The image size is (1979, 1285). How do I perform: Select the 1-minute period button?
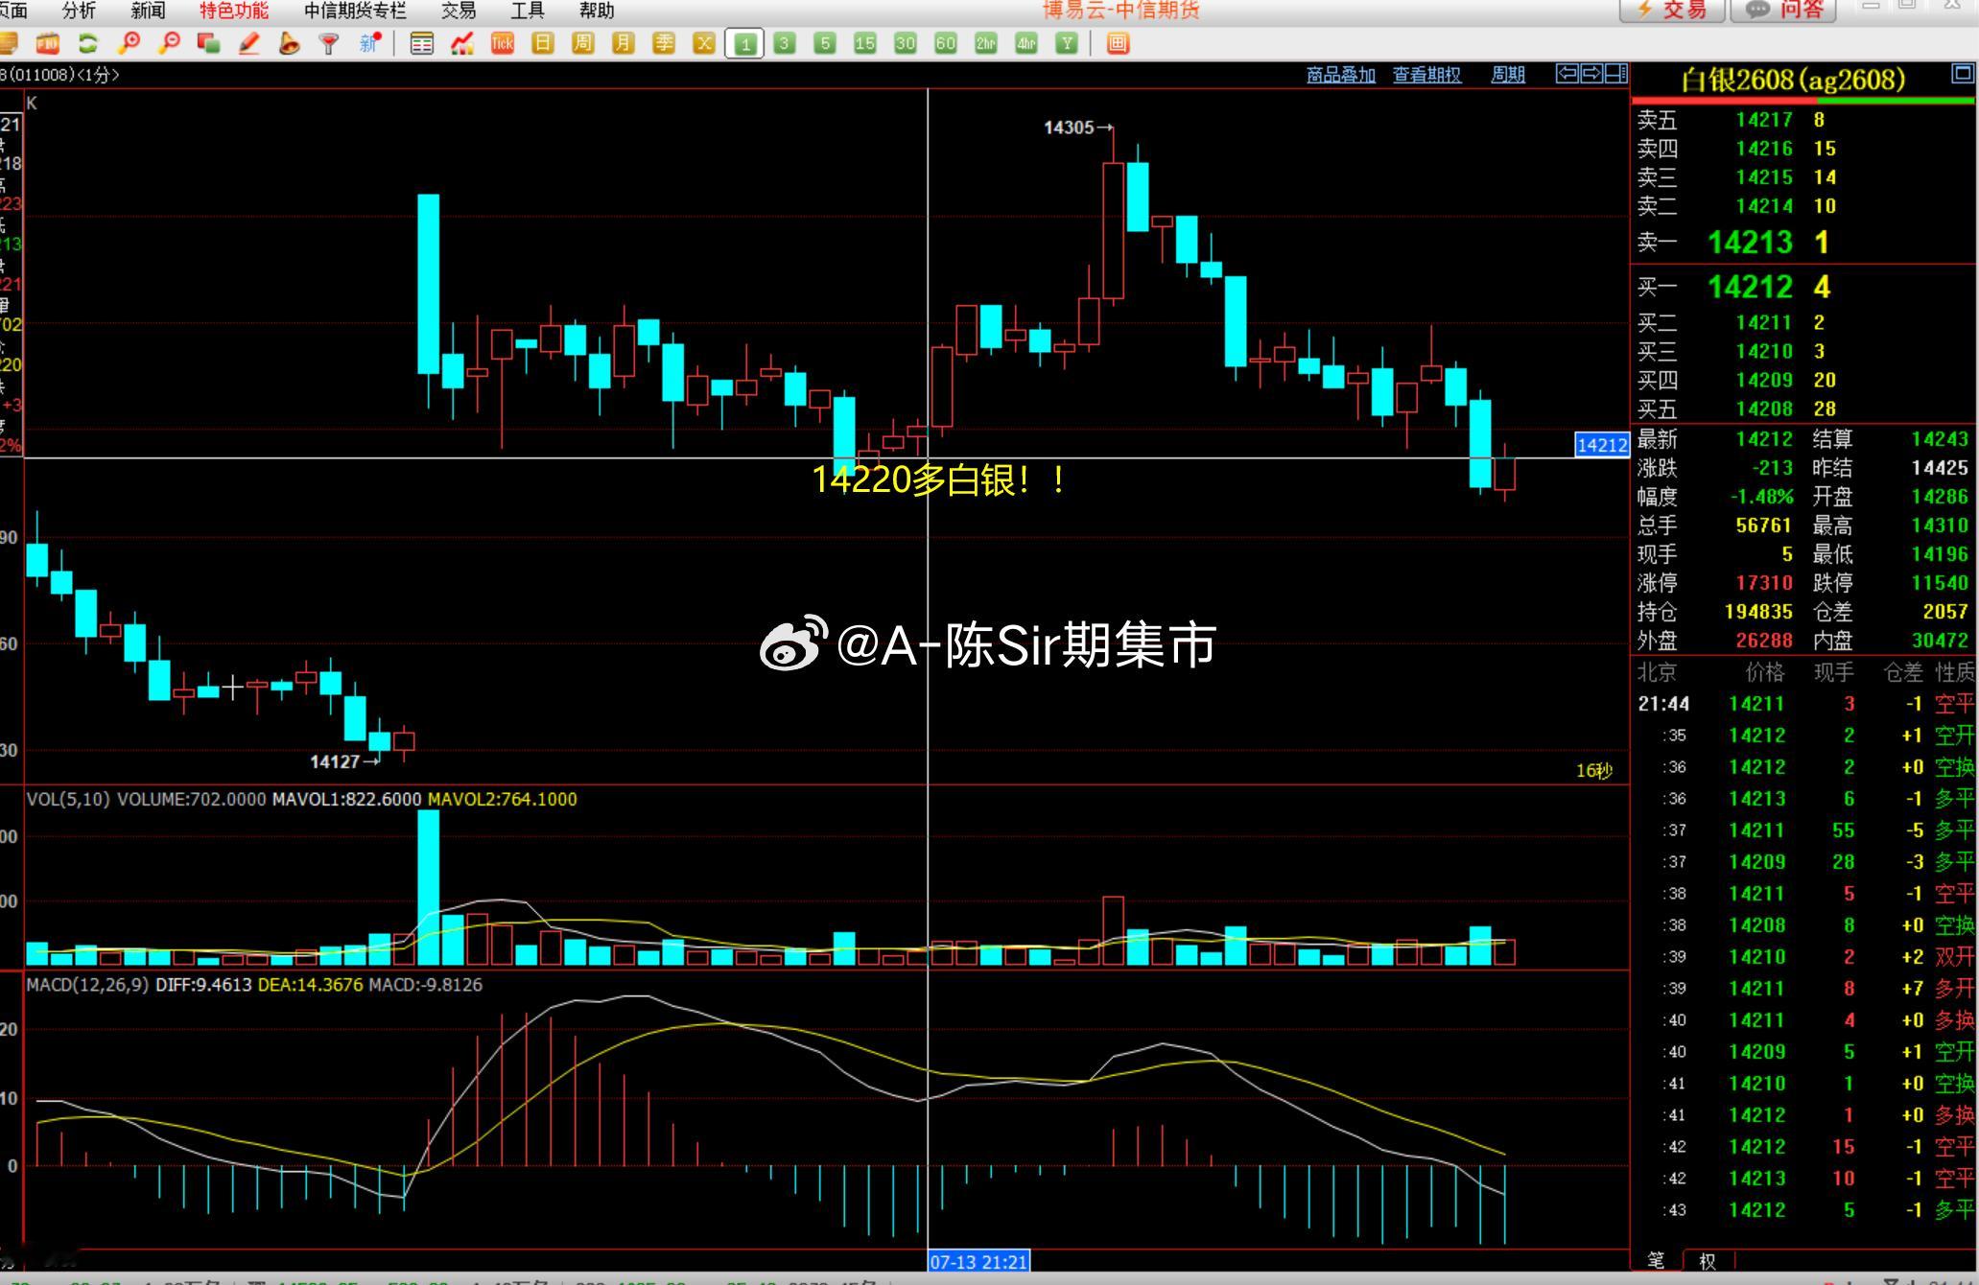click(x=744, y=43)
